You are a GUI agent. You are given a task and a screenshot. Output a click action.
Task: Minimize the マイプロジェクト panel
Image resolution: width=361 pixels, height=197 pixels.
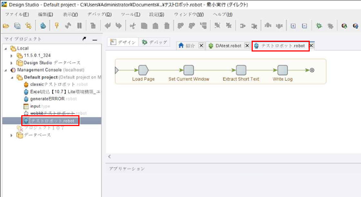click(x=95, y=40)
